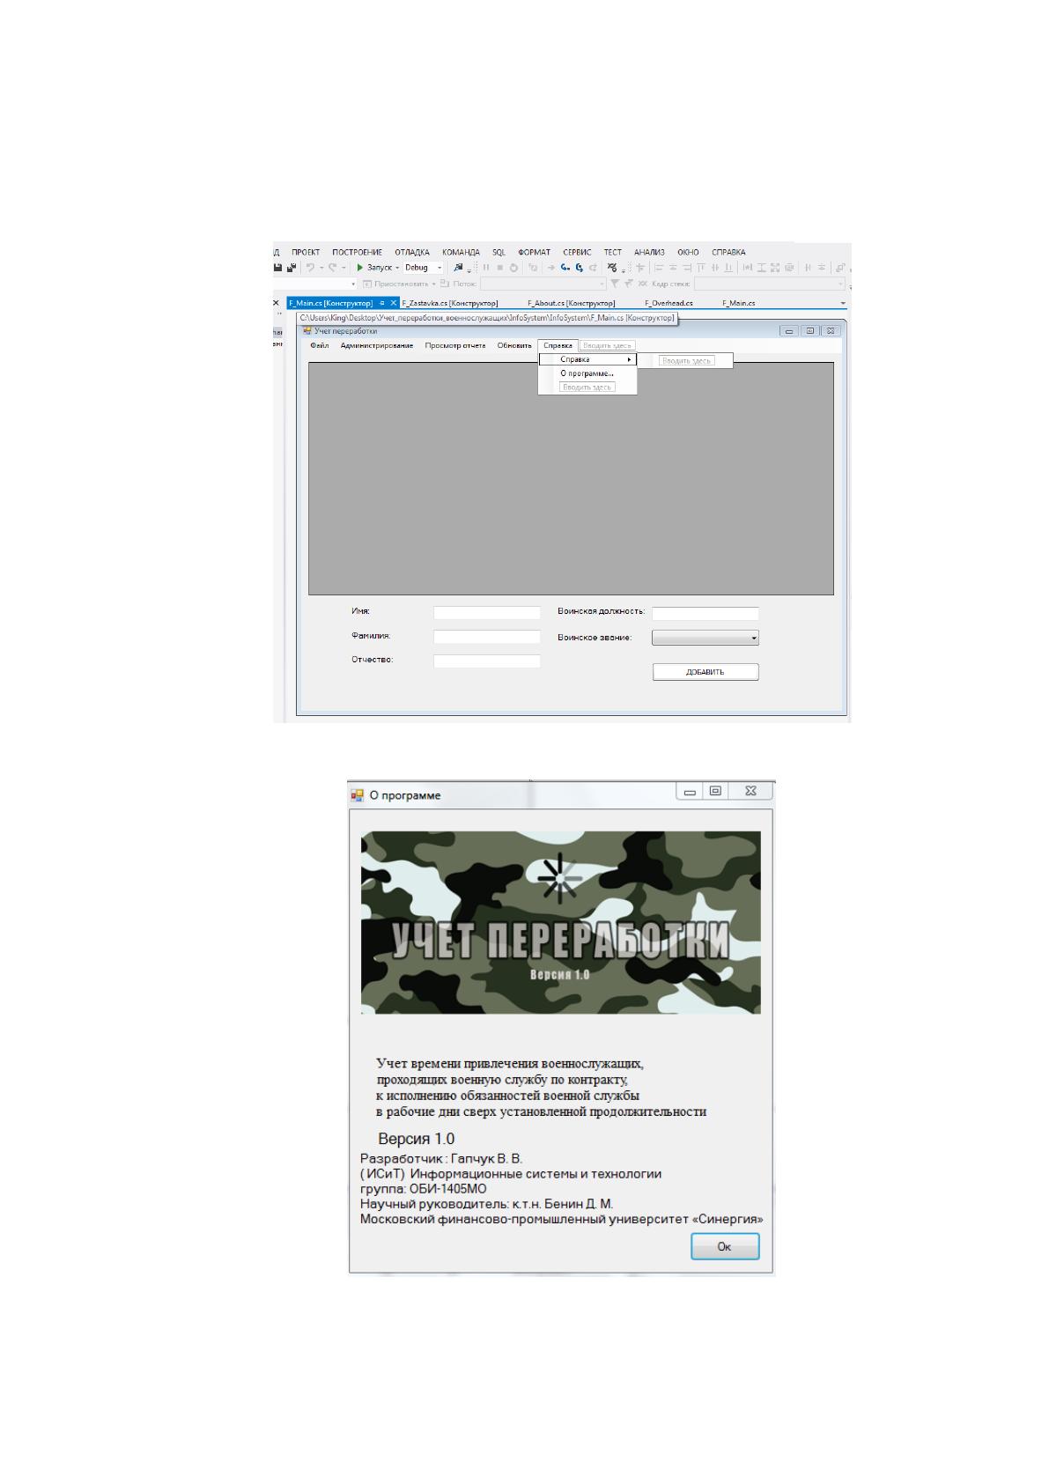
Task: Click the Фамилия input field
Action: point(487,637)
